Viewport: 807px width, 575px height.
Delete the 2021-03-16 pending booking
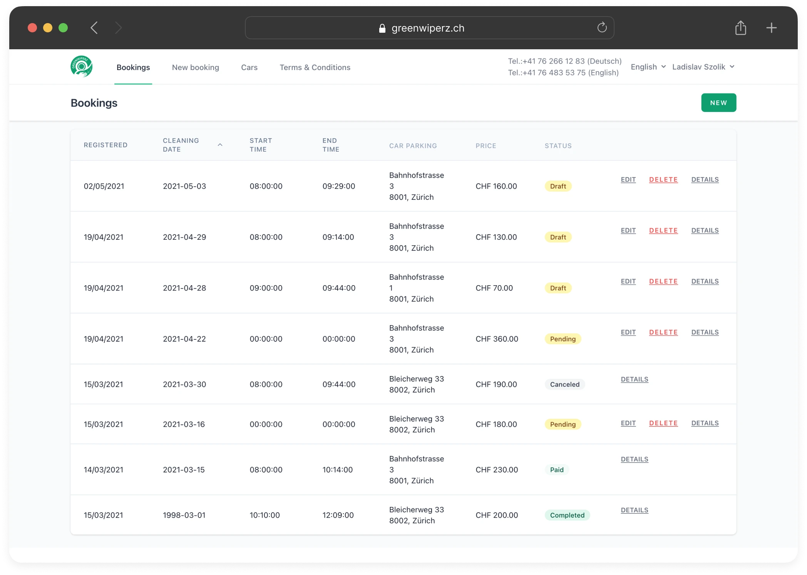tap(663, 423)
